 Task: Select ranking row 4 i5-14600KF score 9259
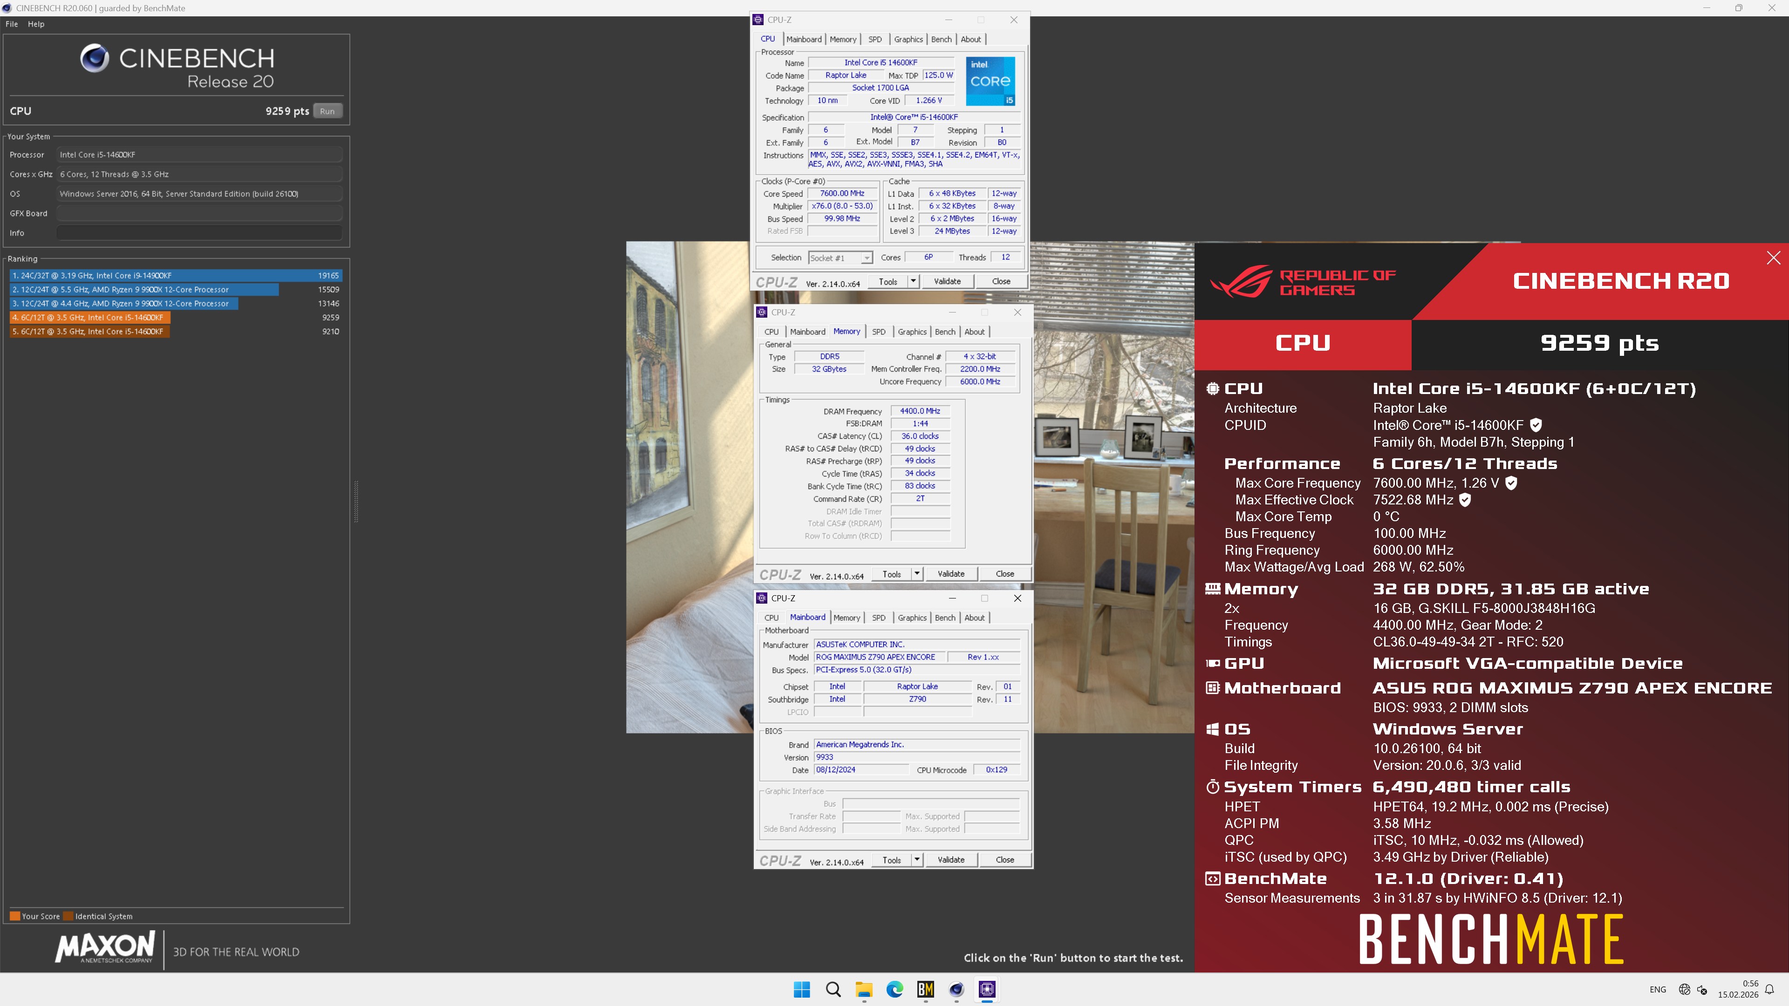coord(176,317)
